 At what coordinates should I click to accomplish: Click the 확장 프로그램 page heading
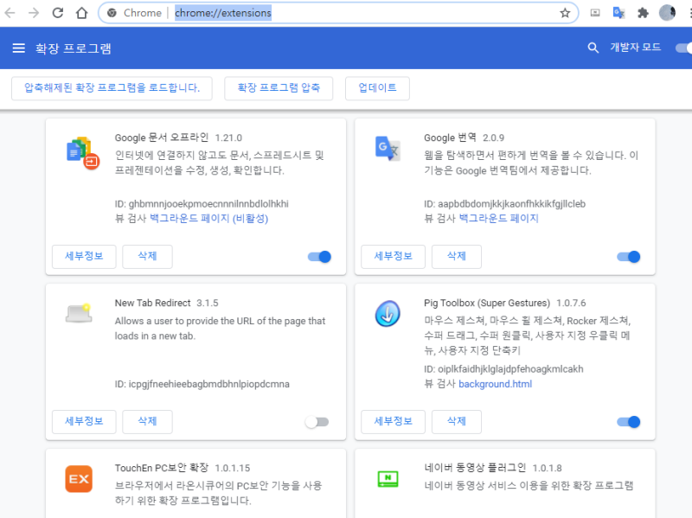[74, 48]
